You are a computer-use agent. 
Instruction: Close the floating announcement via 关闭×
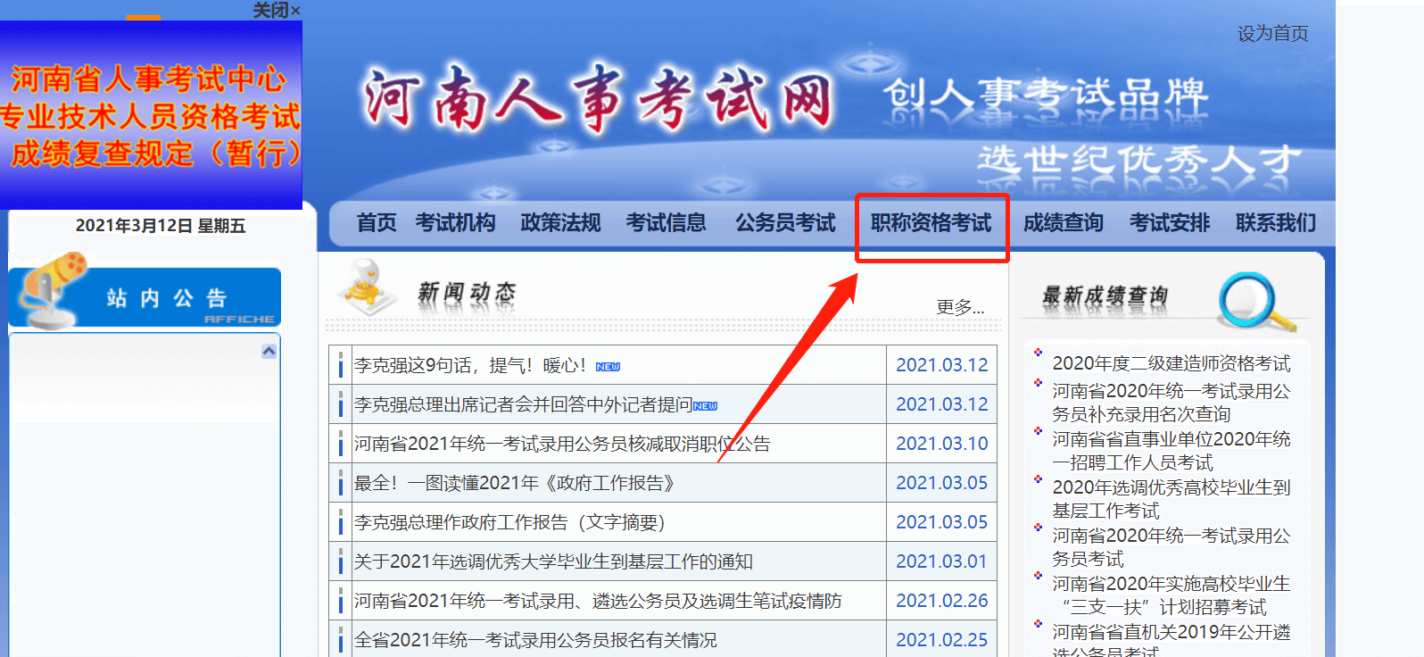click(x=277, y=10)
